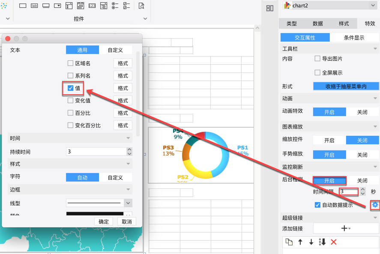Collapse the 监控刷新 section
380x254 pixels.
coord(375,167)
